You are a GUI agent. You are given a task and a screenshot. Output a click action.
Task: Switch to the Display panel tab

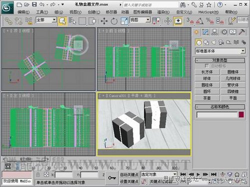point(233,32)
